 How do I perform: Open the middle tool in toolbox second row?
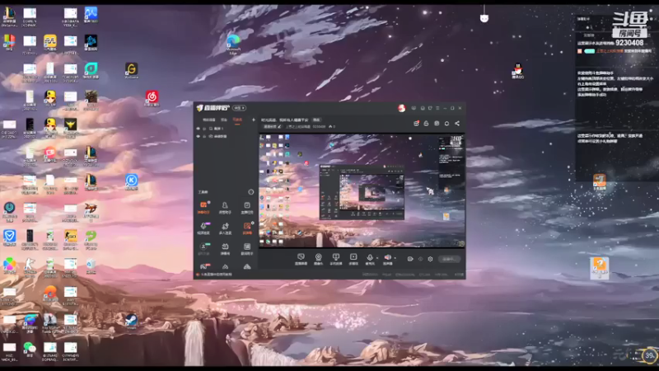225,228
